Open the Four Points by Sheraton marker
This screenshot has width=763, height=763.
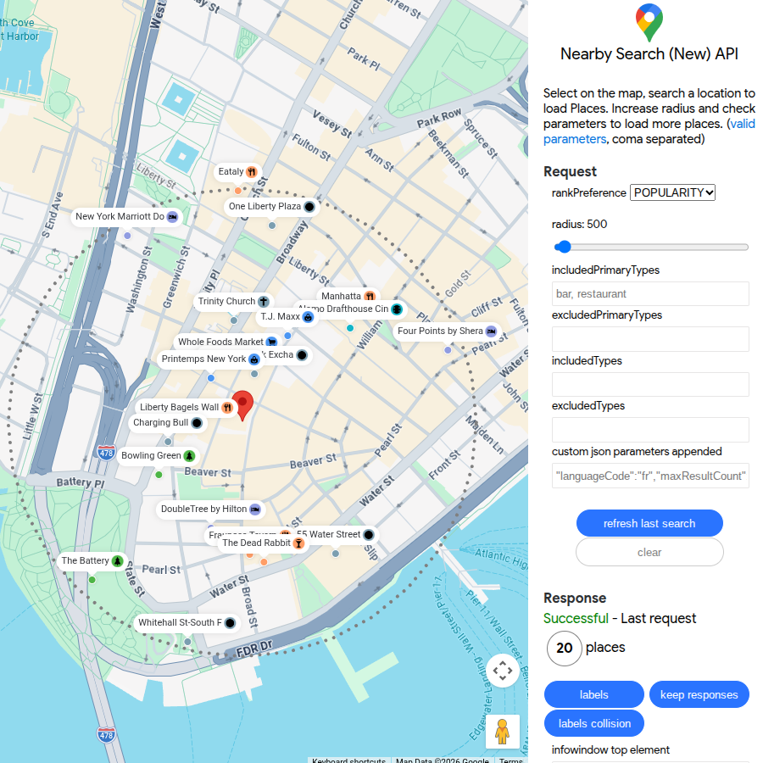click(447, 331)
